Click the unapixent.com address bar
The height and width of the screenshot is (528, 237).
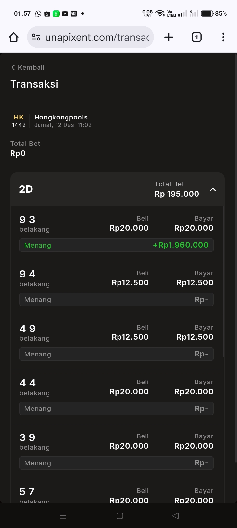click(97, 37)
